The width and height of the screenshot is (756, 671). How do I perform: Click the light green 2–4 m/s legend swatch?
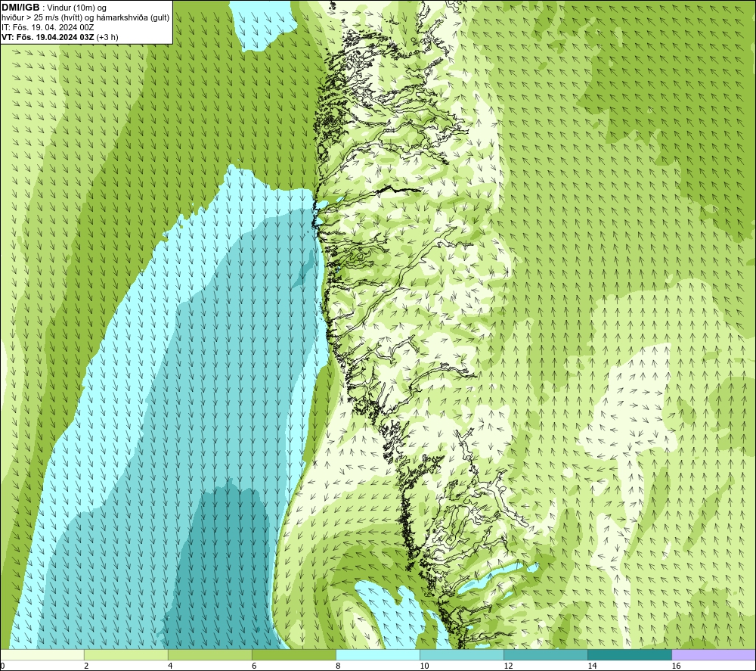(125, 654)
